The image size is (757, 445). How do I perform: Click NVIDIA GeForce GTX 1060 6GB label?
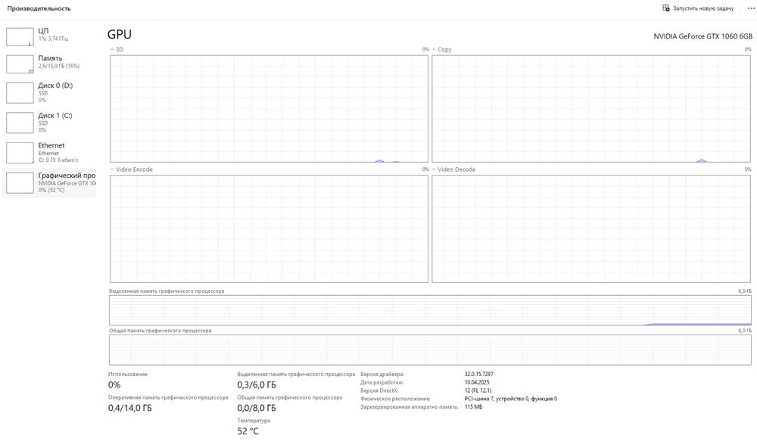(x=703, y=36)
